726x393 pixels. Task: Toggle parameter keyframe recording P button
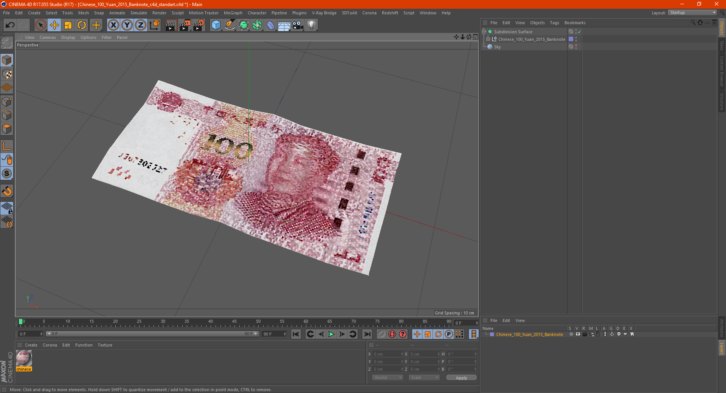(449, 334)
